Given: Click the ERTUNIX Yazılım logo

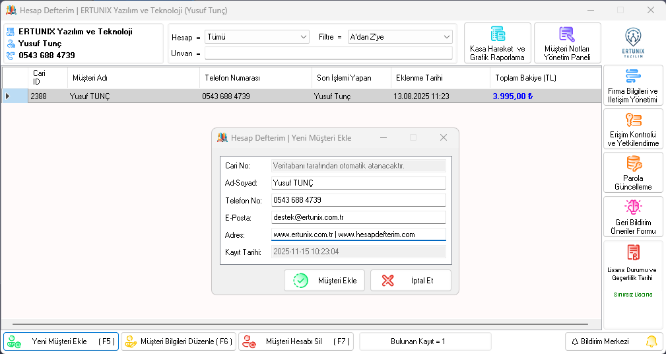Looking at the screenshot, I should 632,43.
